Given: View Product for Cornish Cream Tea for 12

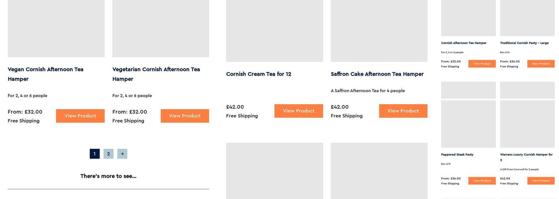Looking at the screenshot, I should 299,111.
